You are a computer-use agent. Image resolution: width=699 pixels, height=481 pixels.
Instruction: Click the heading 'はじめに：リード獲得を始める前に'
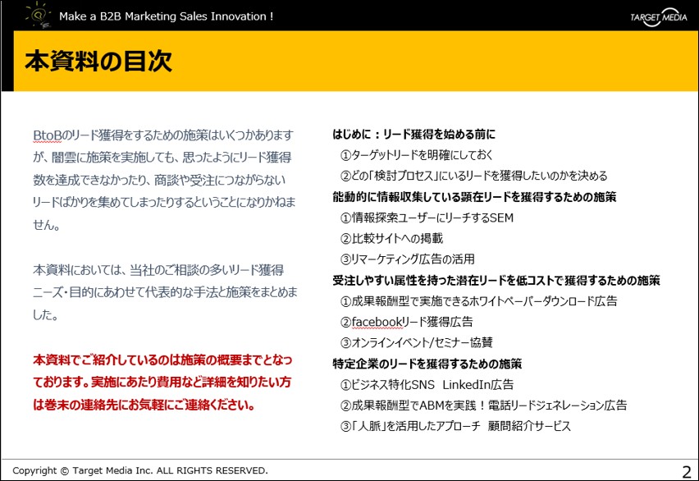pos(413,135)
